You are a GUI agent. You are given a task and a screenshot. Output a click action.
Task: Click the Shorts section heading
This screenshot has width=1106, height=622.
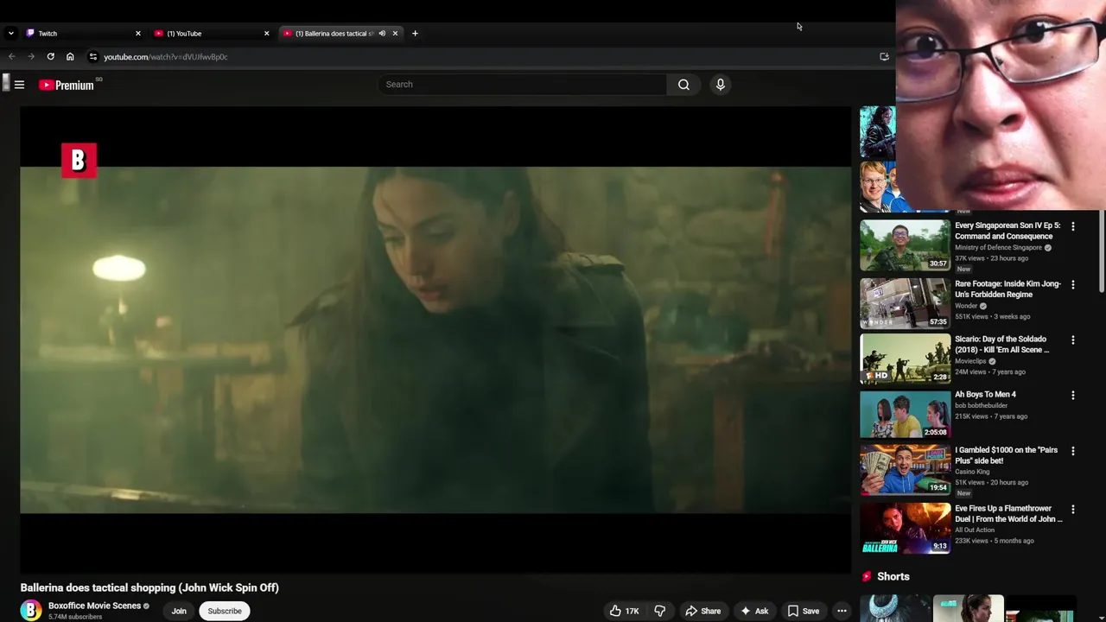click(893, 576)
